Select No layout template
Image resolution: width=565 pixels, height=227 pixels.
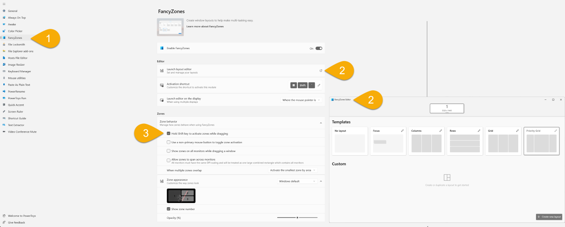pyautogui.click(x=350, y=141)
